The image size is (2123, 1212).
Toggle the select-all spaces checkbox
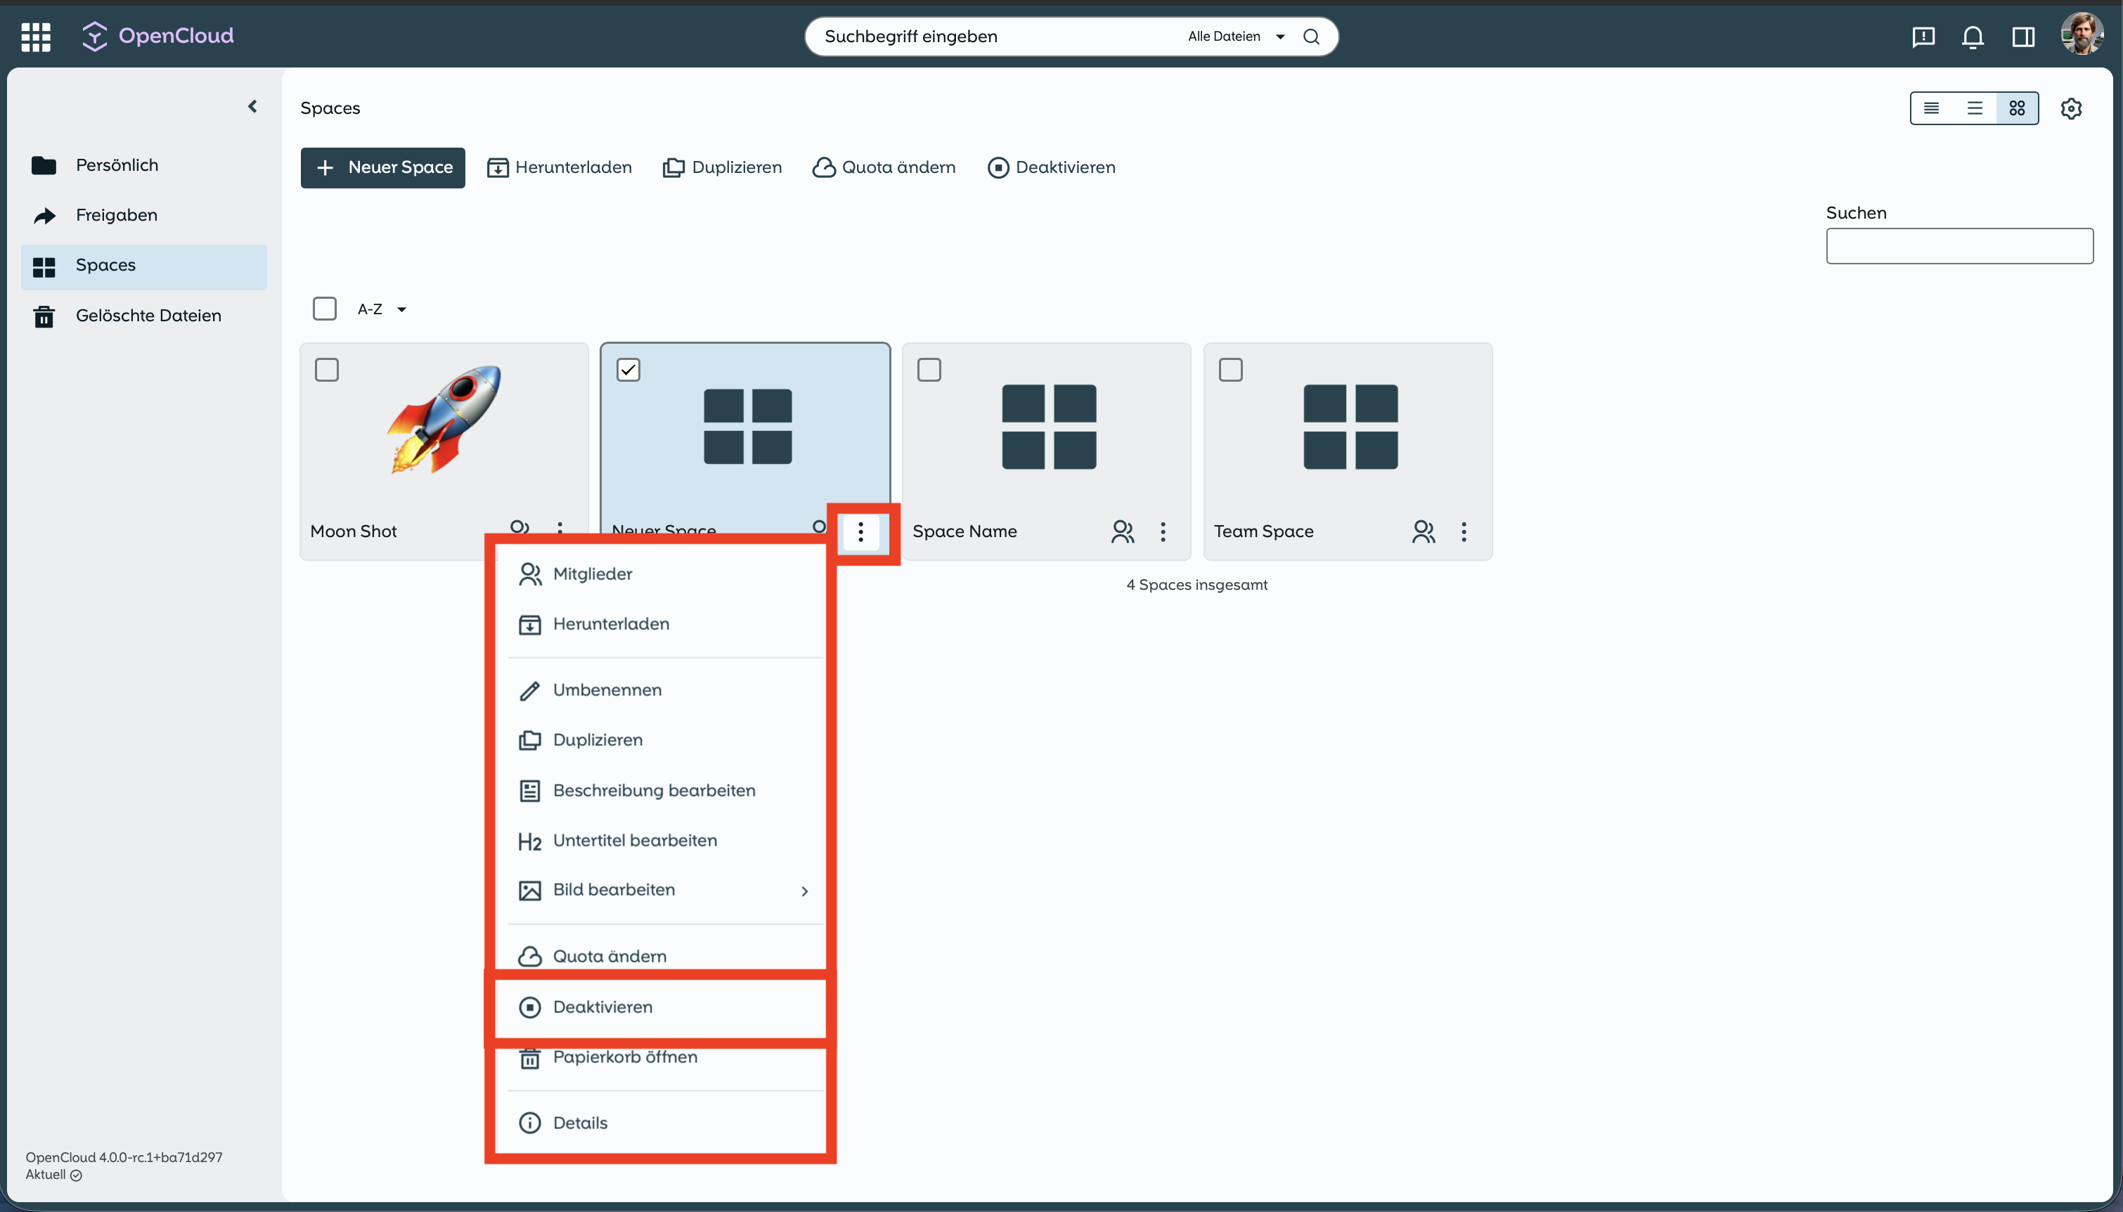point(325,309)
